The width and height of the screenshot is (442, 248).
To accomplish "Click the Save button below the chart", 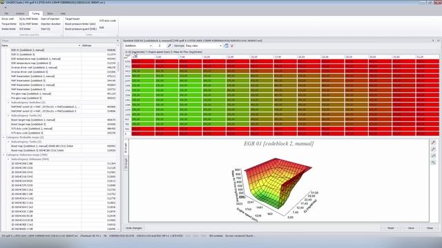I will tap(411, 228).
